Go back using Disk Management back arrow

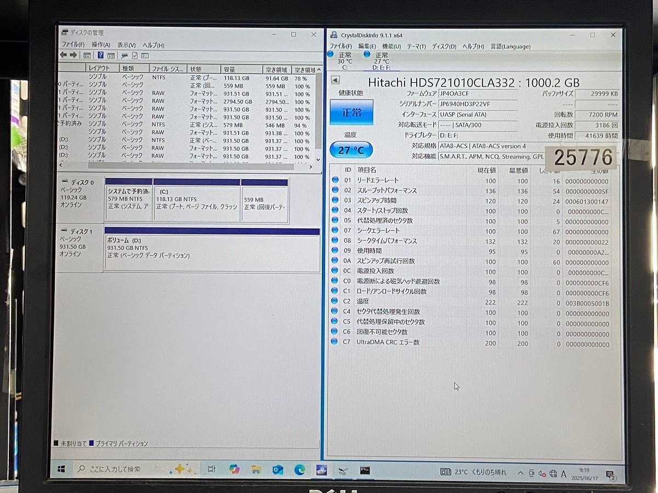[x=63, y=55]
